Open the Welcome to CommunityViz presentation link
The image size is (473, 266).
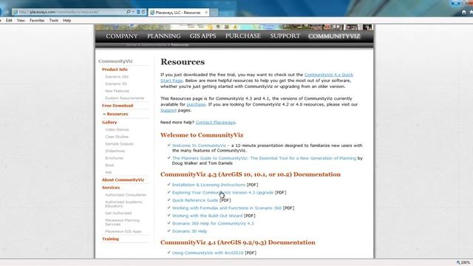199,146
